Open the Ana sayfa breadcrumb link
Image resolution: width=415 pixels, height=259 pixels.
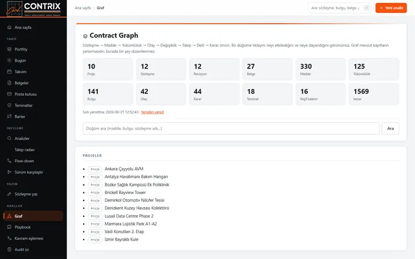pyautogui.click(x=83, y=8)
